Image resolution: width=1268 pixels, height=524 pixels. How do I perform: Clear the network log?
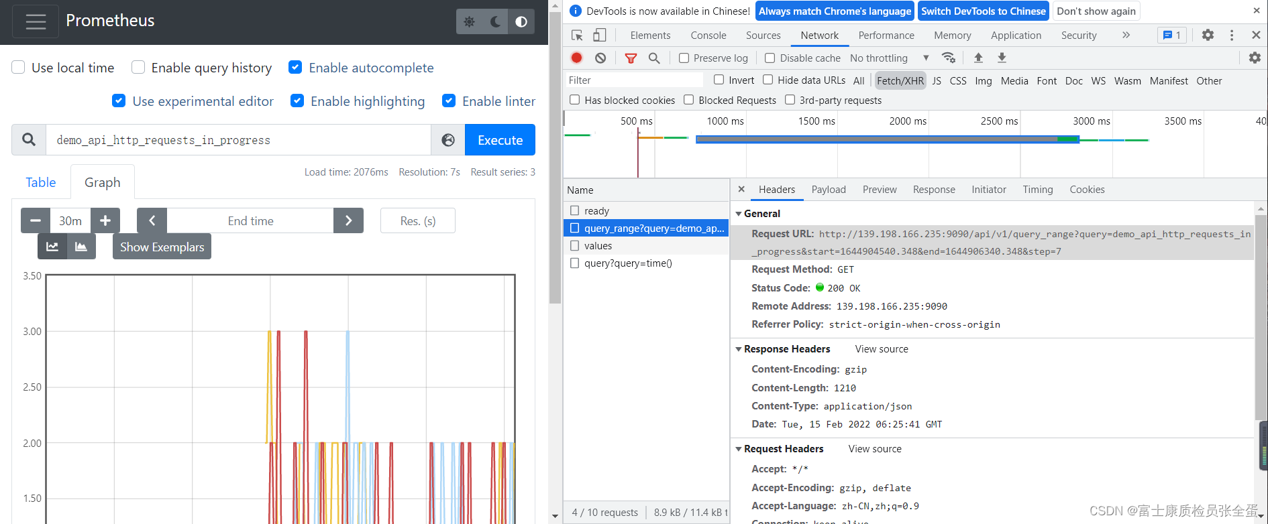600,58
